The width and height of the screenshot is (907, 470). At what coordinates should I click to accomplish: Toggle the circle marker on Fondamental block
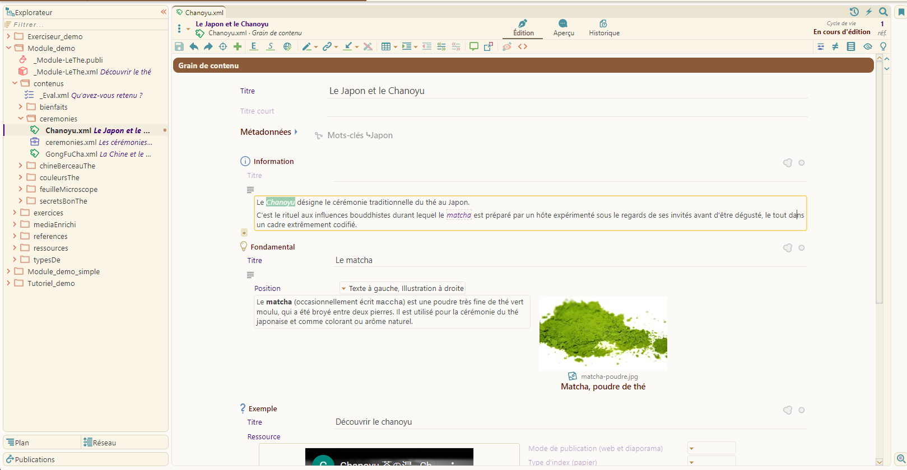click(x=802, y=248)
